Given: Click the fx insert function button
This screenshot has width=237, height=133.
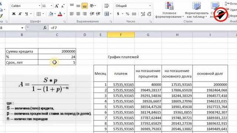Looking at the screenshot, I should 45,28.
